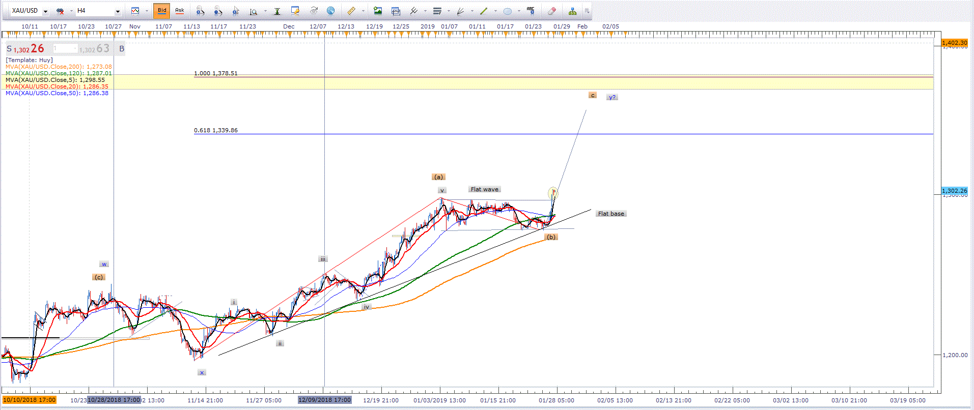
Task: Click the zoom in magnifier icon
Action: [200, 11]
